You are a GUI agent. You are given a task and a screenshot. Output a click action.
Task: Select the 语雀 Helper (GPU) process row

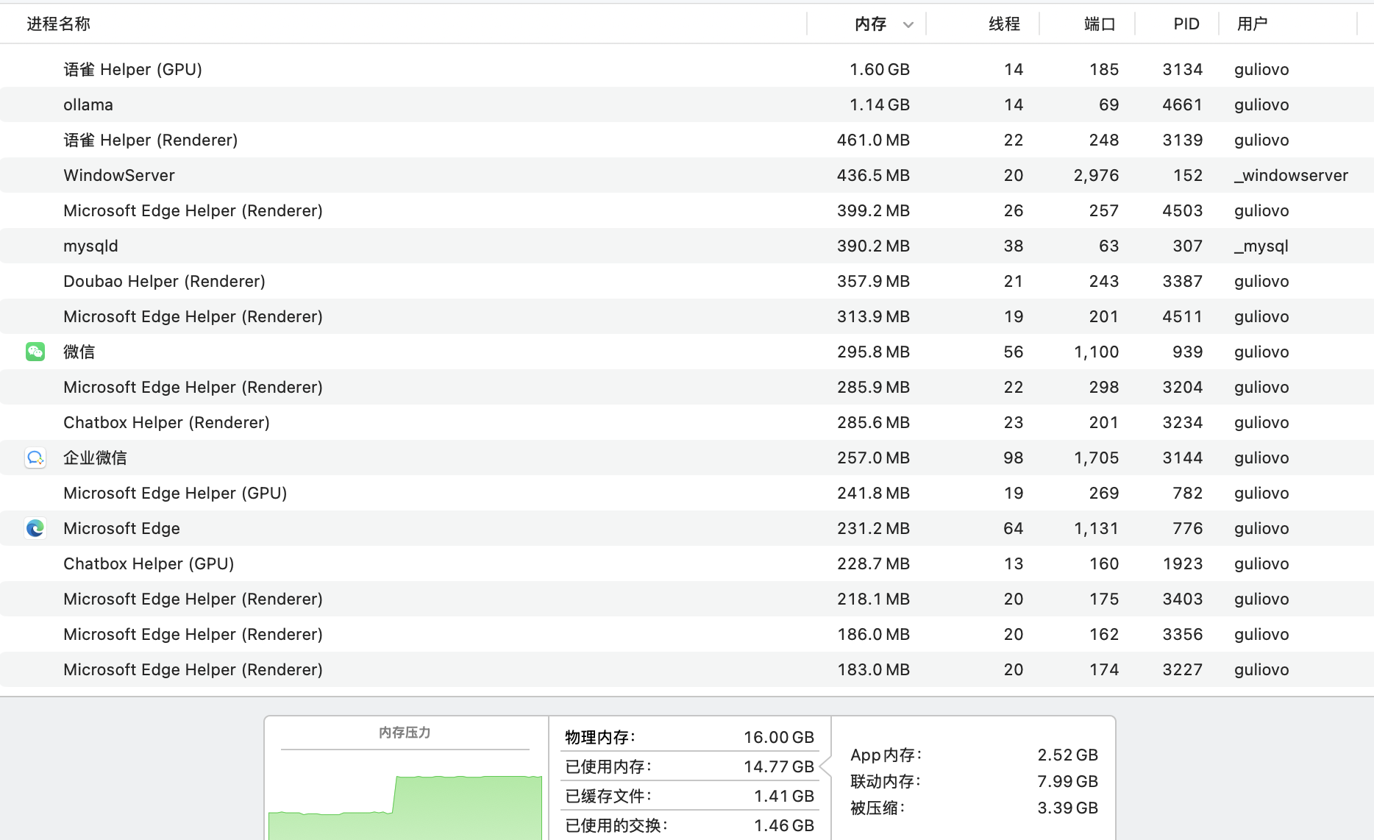pos(687,69)
